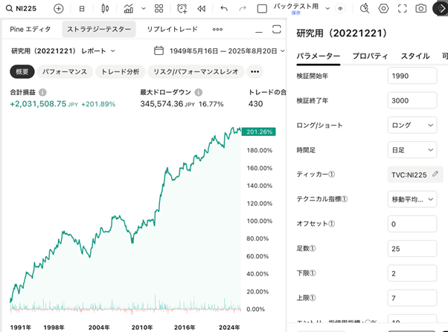Select the トレード分析 button
Image resolution: width=448 pixels, height=332 pixels.
120,72
